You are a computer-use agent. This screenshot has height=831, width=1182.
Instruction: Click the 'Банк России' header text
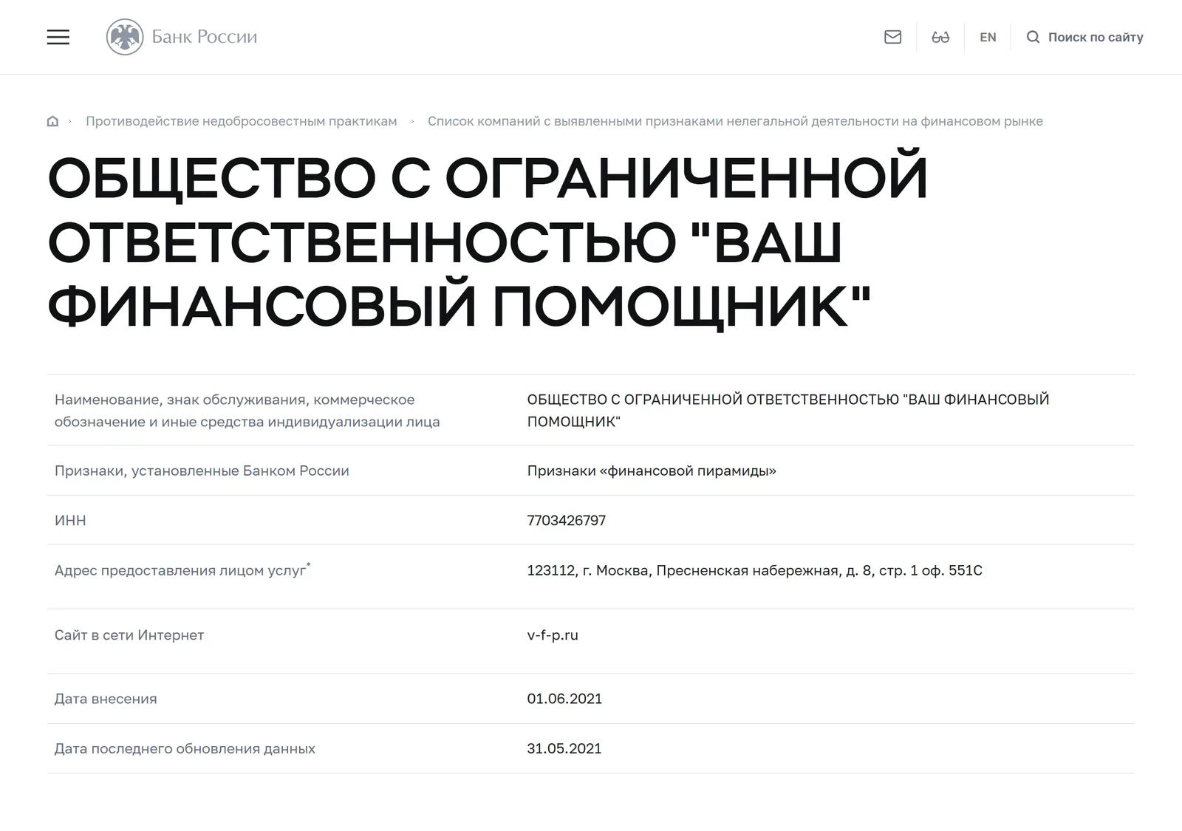click(205, 37)
